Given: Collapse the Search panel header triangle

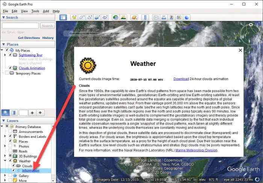Looking at the screenshot, I should pyautogui.click(x=3, y=17).
